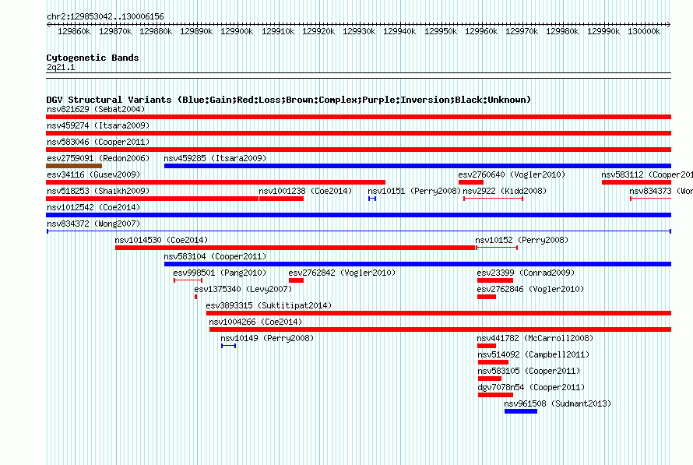Click the blue nsv10149 (Perry2008) marker
Image resolution: width=693 pixels, height=465 pixels.
(x=228, y=346)
